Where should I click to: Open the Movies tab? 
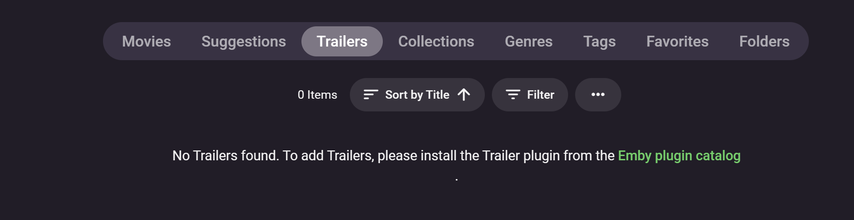146,41
